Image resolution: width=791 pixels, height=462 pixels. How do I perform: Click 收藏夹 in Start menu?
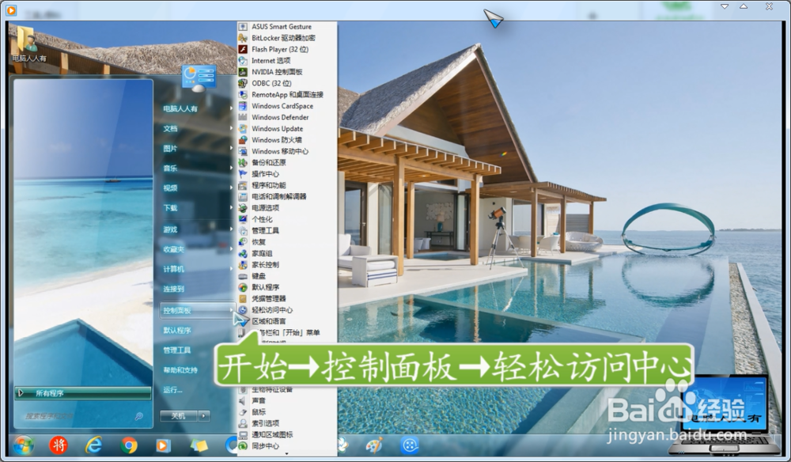click(173, 249)
